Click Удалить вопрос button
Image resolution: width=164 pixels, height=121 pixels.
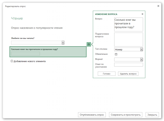tap(128, 74)
